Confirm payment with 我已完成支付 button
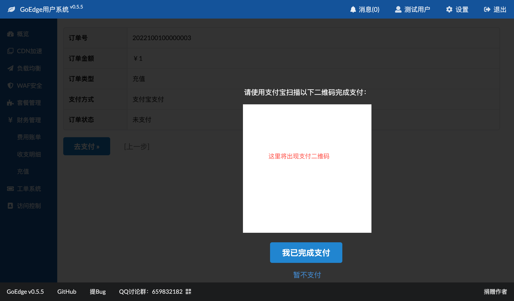Image resolution: width=514 pixels, height=301 pixels. tap(306, 253)
